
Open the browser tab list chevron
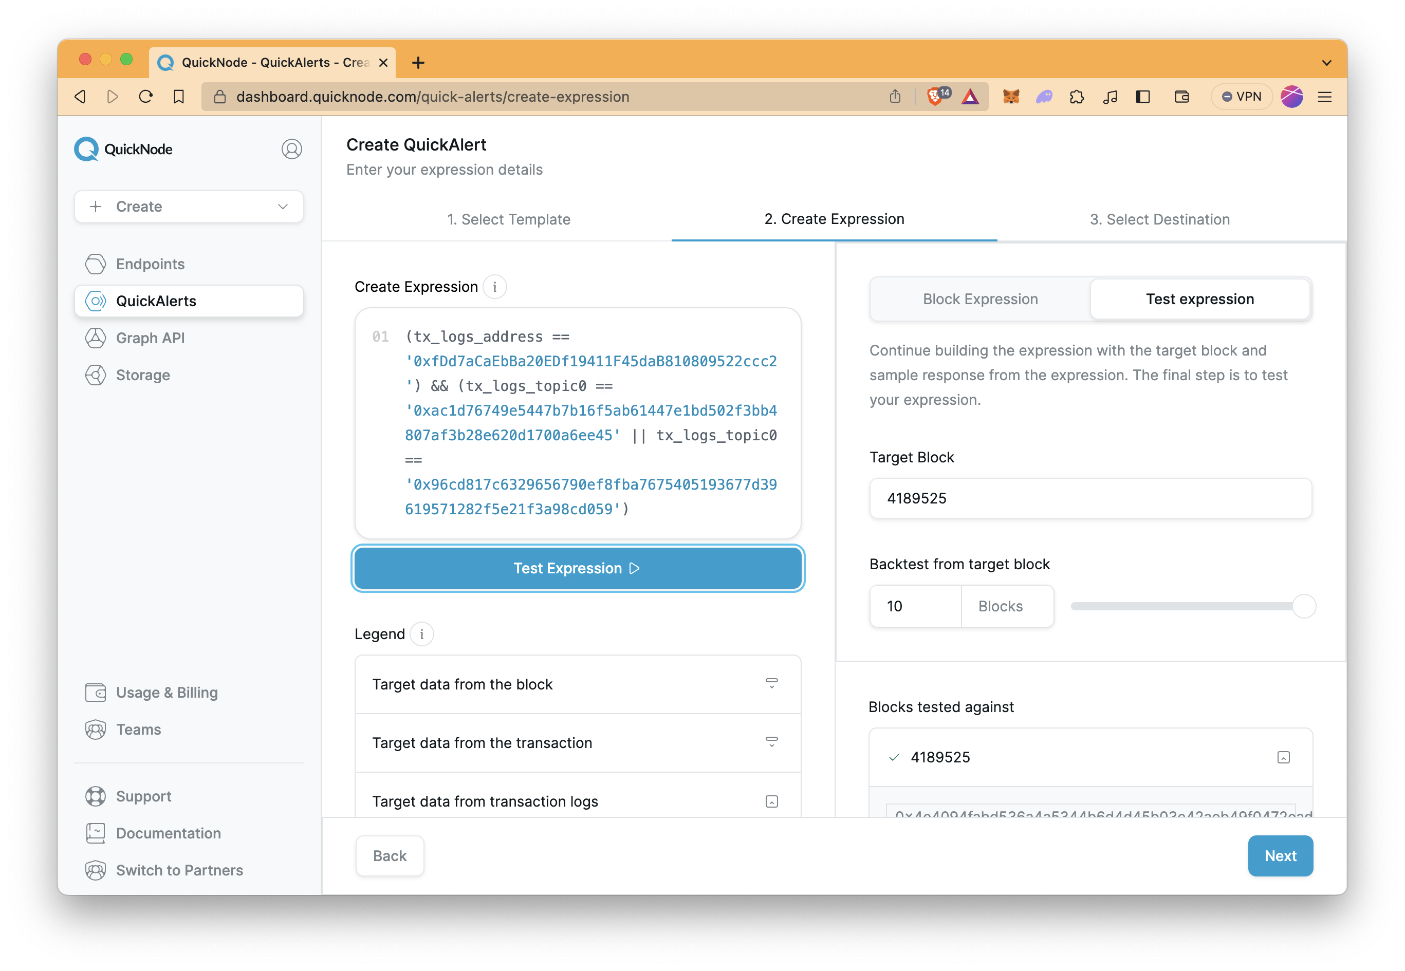coord(1327,63)
